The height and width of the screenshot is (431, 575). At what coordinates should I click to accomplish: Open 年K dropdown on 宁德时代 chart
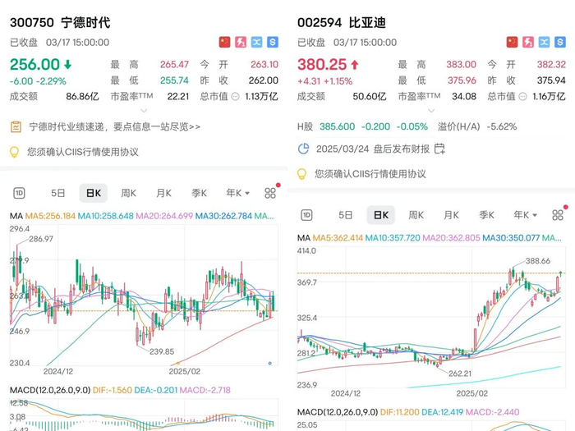237,194
